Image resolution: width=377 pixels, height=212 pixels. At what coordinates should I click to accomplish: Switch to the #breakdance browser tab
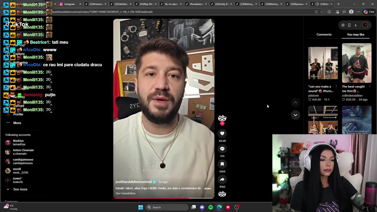tap(196, 4)
